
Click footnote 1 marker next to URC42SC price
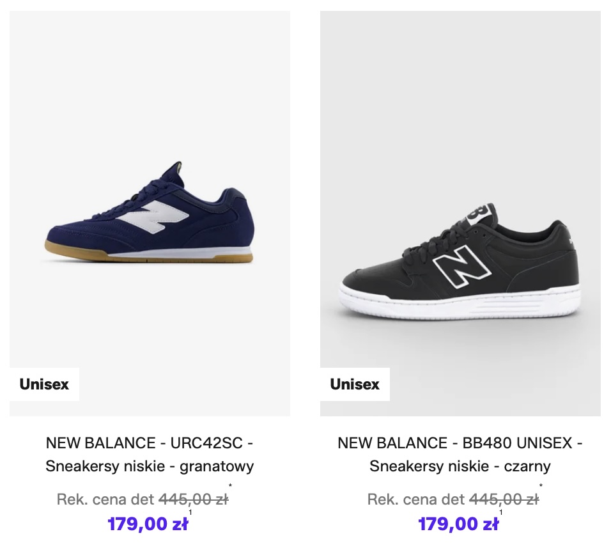pyautogui.click(x=190, y=512)
